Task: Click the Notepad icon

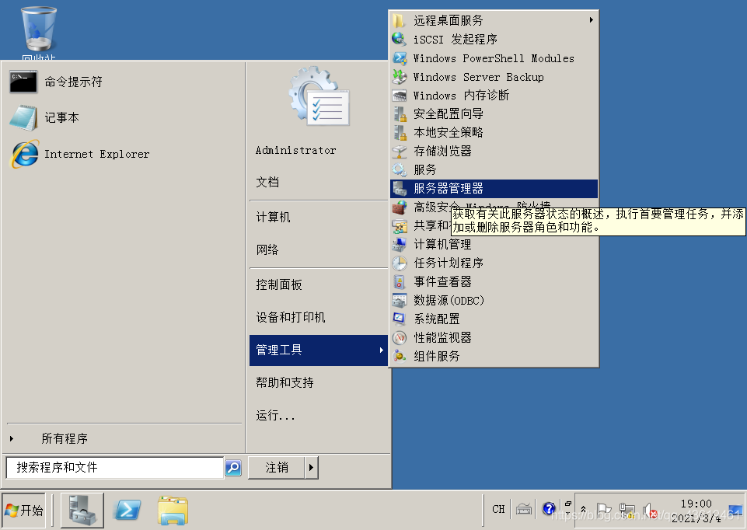Action: point(23,117)
